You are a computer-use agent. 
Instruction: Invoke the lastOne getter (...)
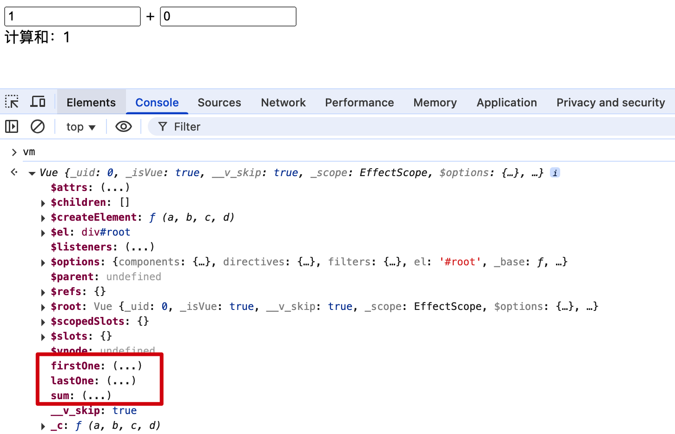[x=122, y=381]
